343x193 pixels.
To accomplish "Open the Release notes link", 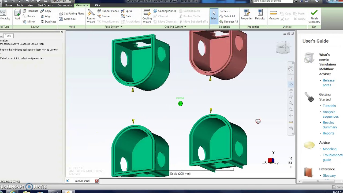I will pos(329,83).
